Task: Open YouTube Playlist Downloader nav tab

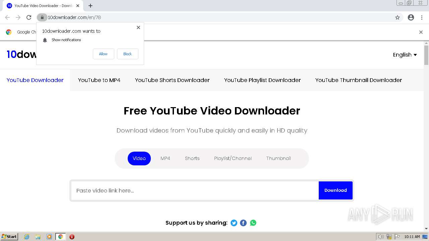Action: click(262, 80)
